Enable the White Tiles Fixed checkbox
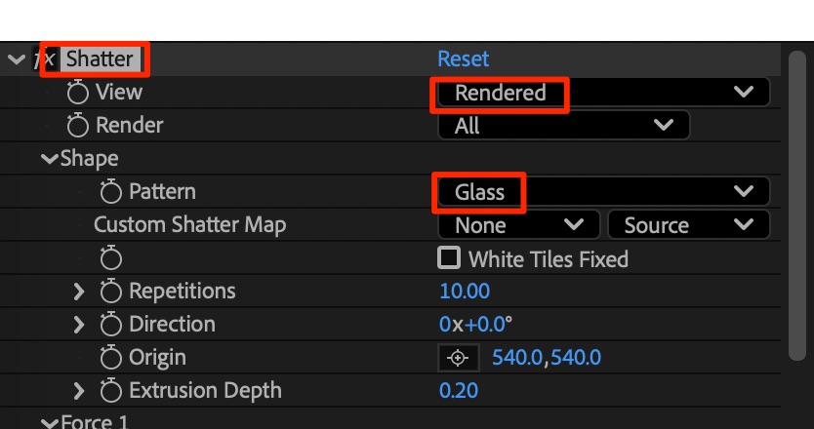The width and height of the screenshot is (814, 429). 449,258
